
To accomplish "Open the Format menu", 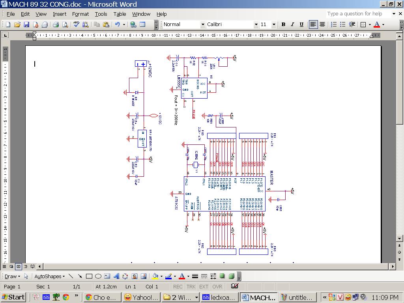I will [80, 14].
